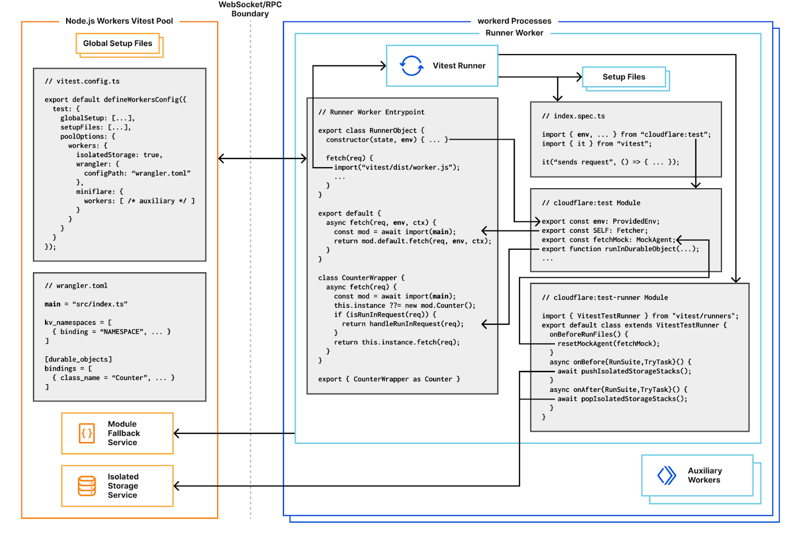Click the 'miniflare: {' line
The image size is (801, 544).
pyautogui.click(x=100, y=192)
